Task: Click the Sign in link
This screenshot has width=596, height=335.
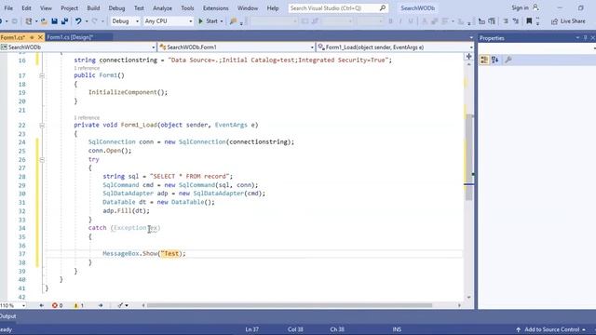Action: coord(520,7)
